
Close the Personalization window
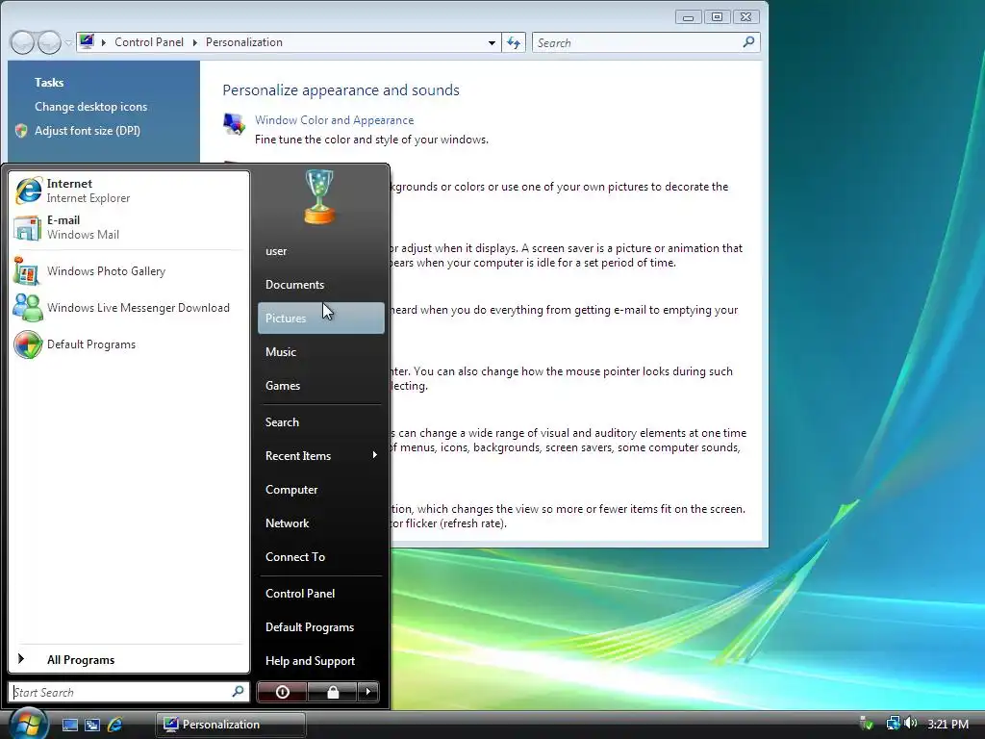(x=745, y=17)
